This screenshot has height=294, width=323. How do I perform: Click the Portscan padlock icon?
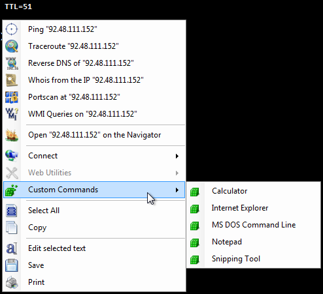coord(12,97)
